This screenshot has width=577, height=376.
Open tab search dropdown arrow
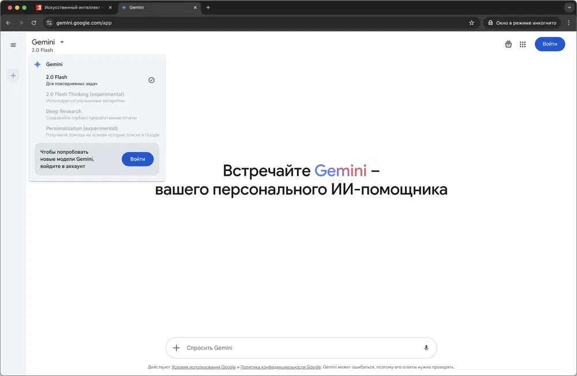(x=569, y=7)
